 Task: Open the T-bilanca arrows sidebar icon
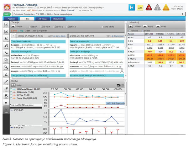(x=6, y=53)
